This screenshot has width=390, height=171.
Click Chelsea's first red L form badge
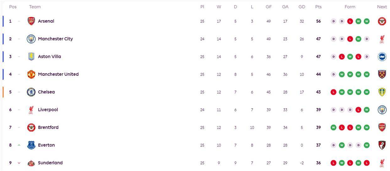pos(333,92)
